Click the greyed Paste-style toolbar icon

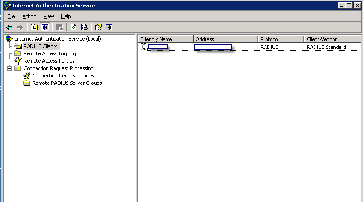click(x=59, y=27)
